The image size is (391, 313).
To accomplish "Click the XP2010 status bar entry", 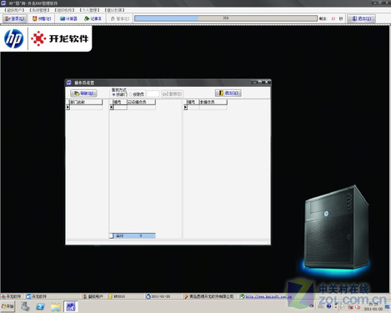I will (117, 296).
